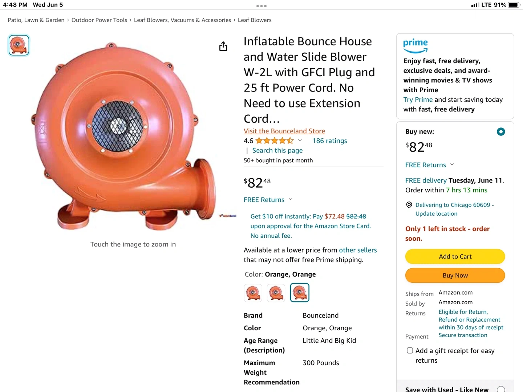Select the product thumbnail at top left
Viewport: 523px width, 392px height.
coord(19,45)
